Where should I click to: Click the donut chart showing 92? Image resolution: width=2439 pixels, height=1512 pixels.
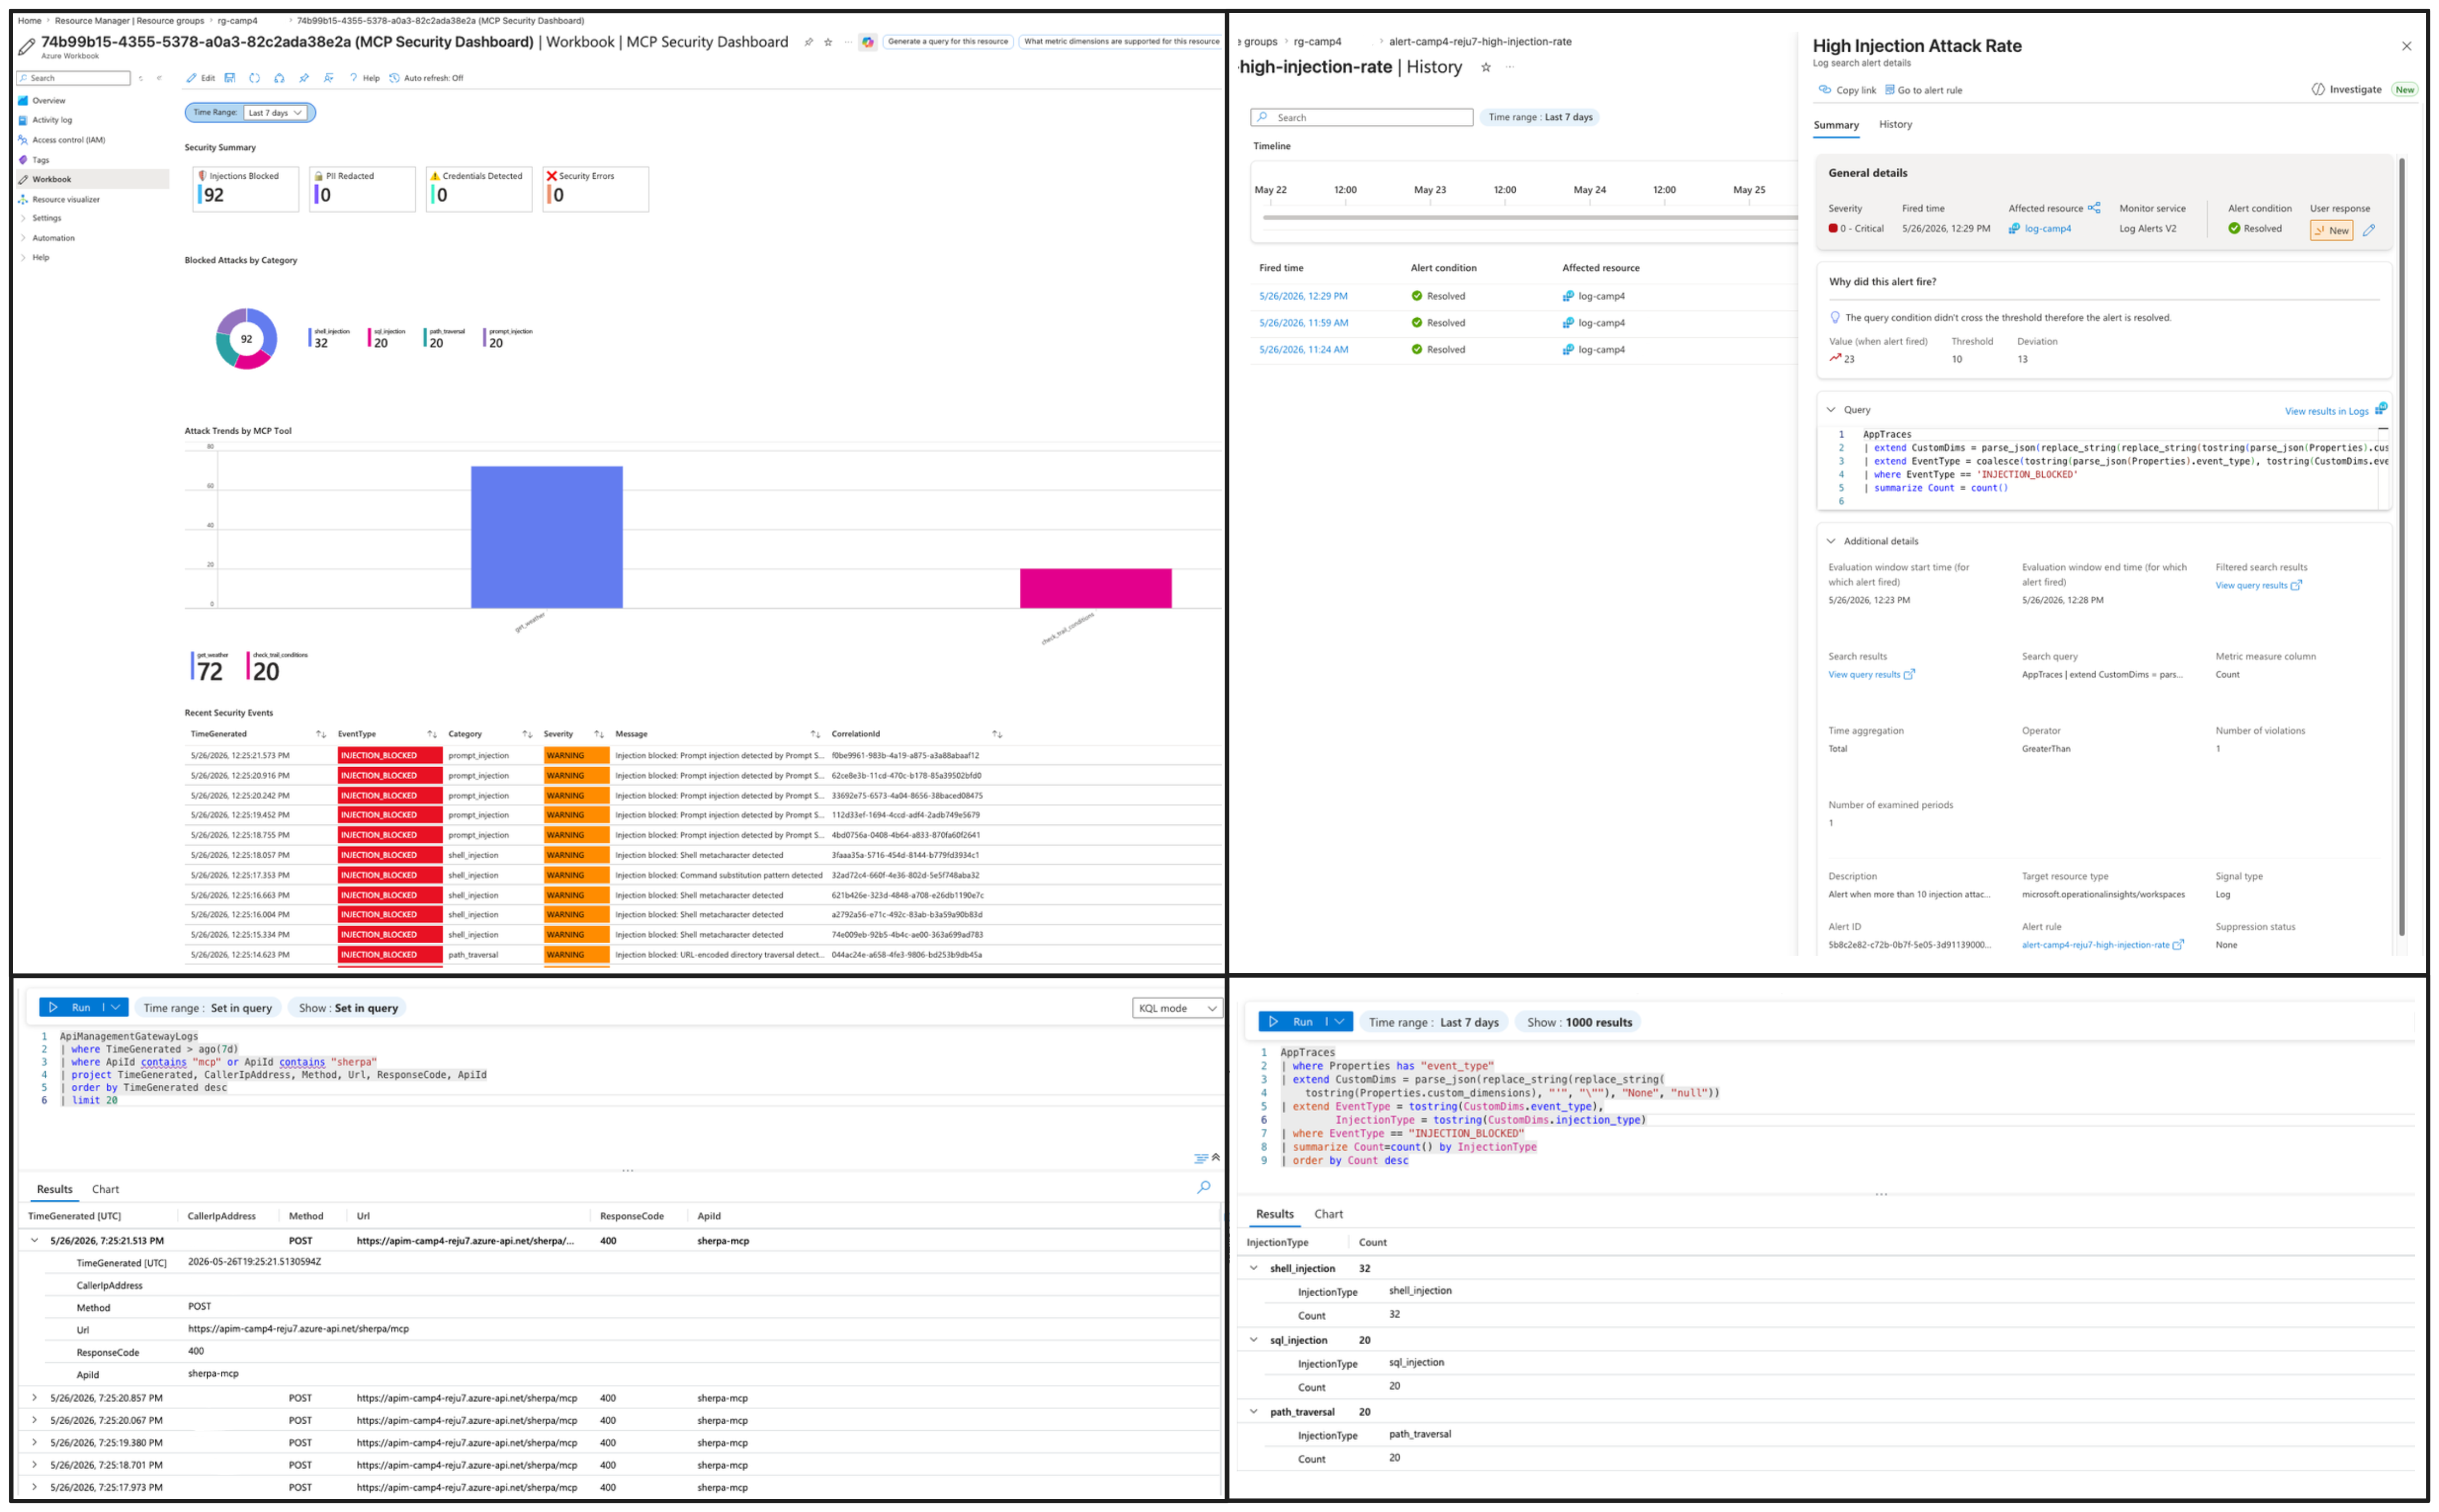(x=246, y=339)
